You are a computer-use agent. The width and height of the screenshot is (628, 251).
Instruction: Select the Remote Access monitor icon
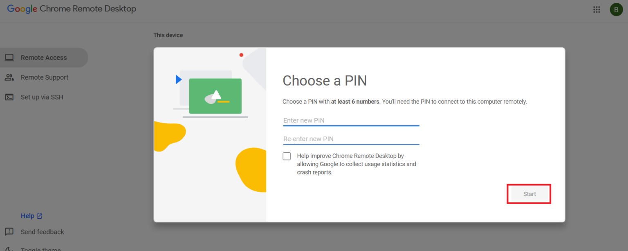coord(9,58)
